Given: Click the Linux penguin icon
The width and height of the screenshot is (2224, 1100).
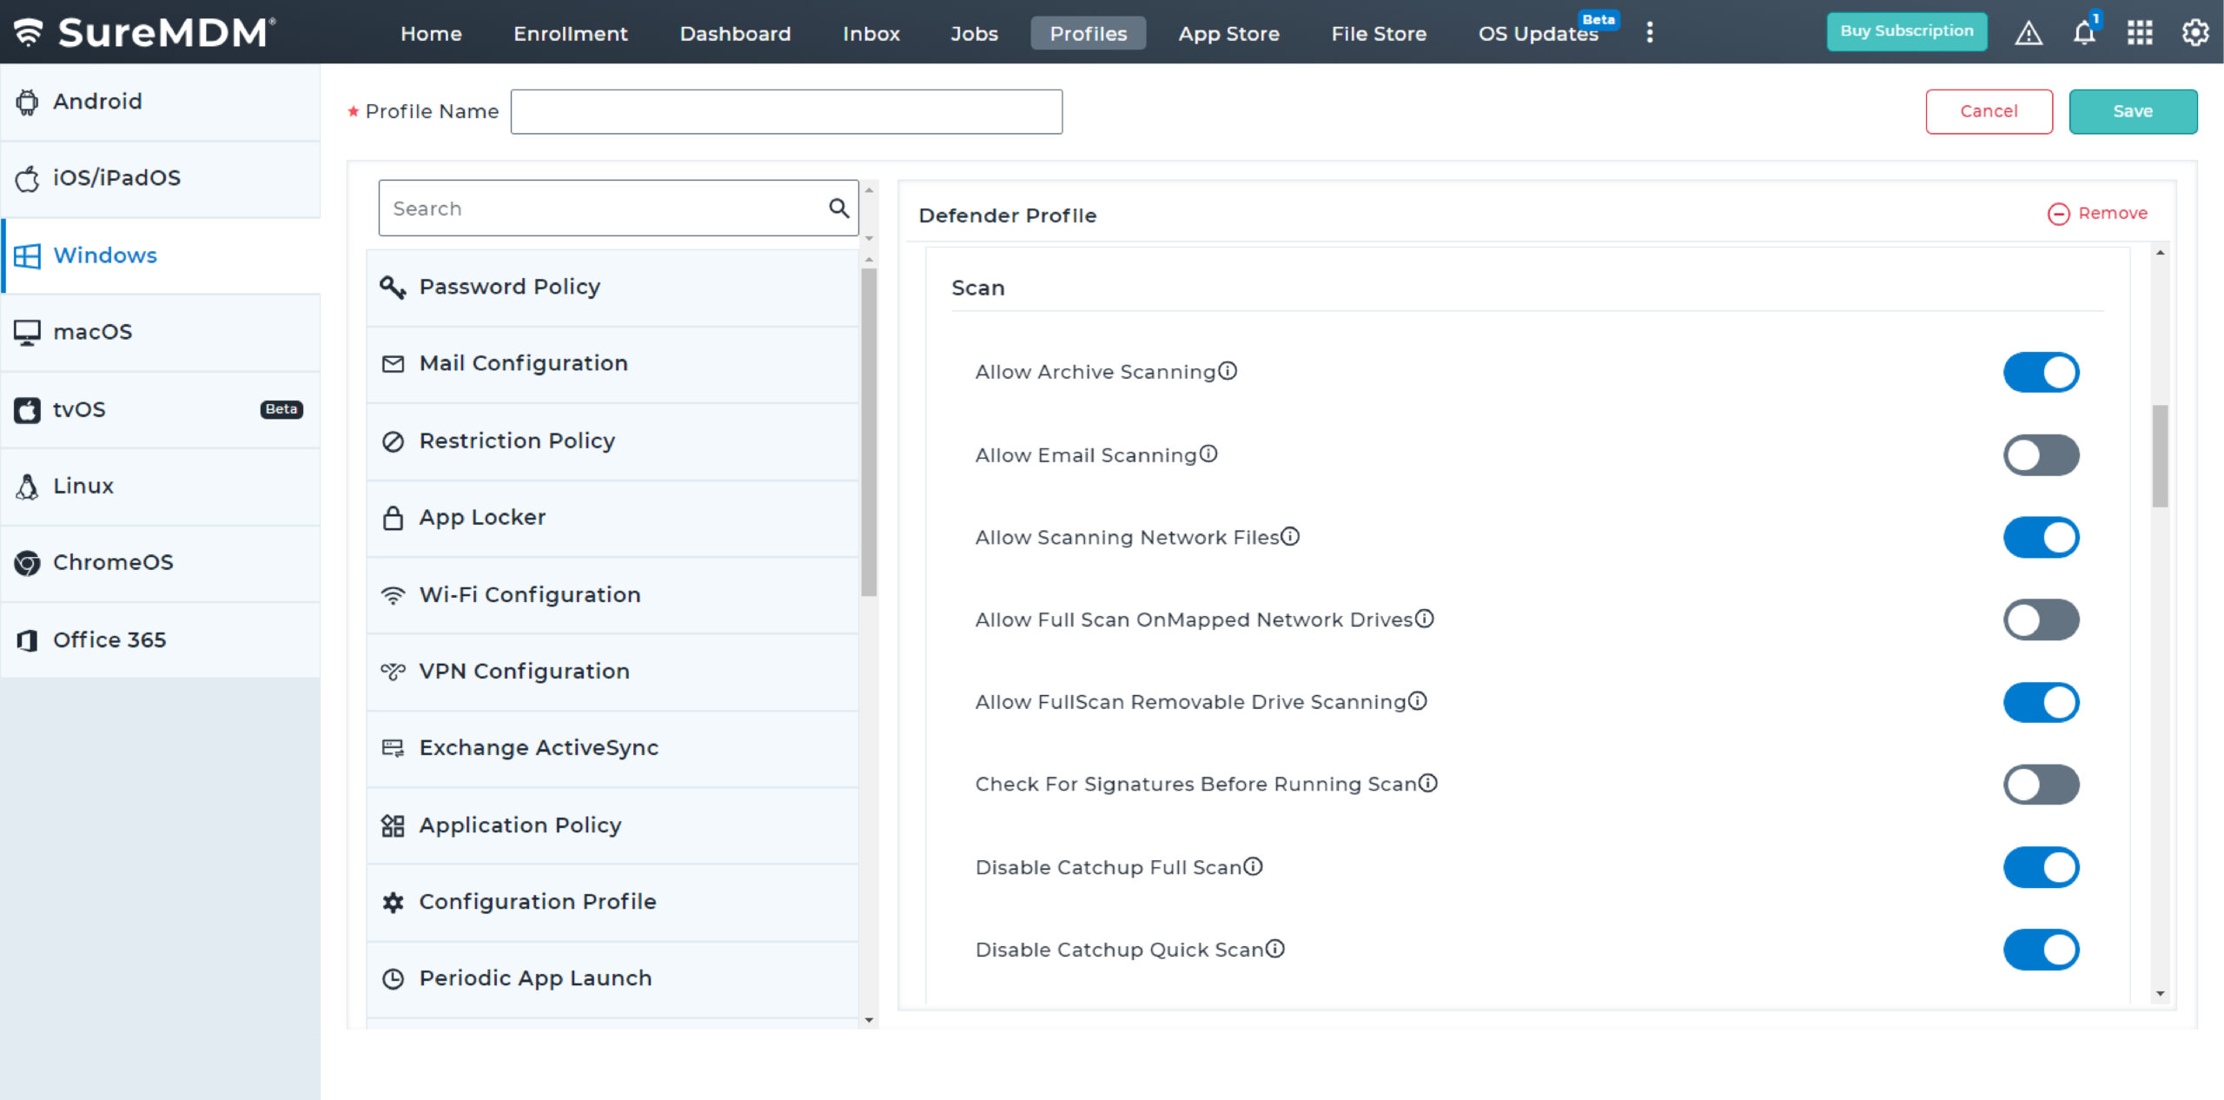Looking at the screenshot, I should [27, 487].
